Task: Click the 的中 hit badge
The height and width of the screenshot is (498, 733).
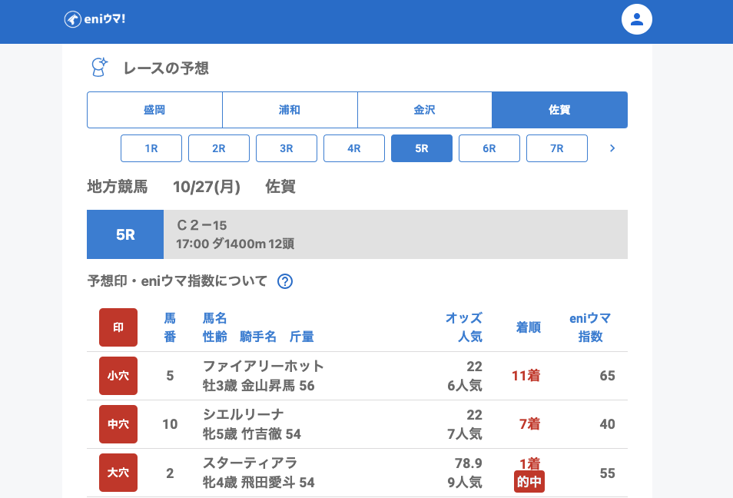Action: [529, 482]
